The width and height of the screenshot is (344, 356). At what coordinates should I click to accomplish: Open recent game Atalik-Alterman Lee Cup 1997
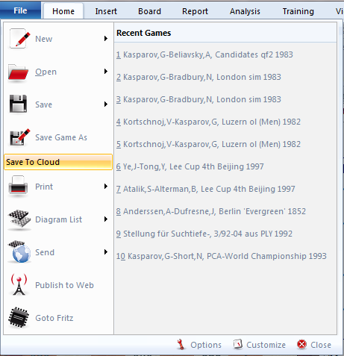[x=205, y=189]
